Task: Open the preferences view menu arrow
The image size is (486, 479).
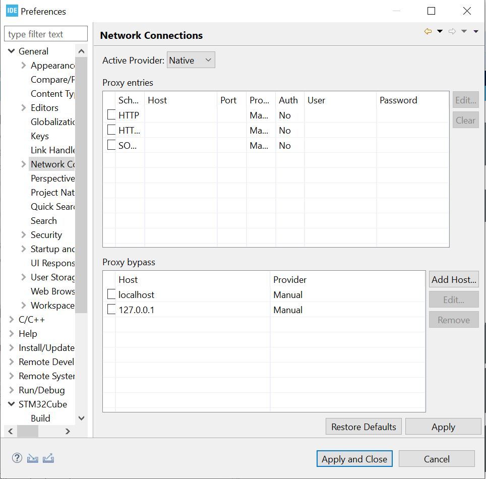Action: tap(476, 31)
